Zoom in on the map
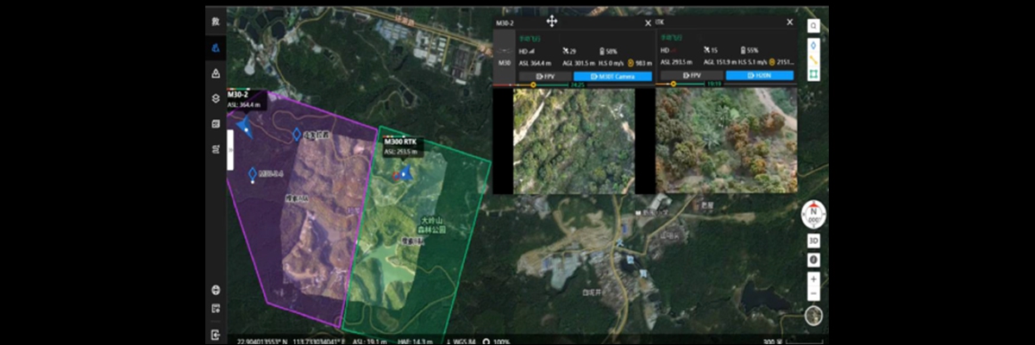Screen dimensions: 1035x345 (813, 280)
